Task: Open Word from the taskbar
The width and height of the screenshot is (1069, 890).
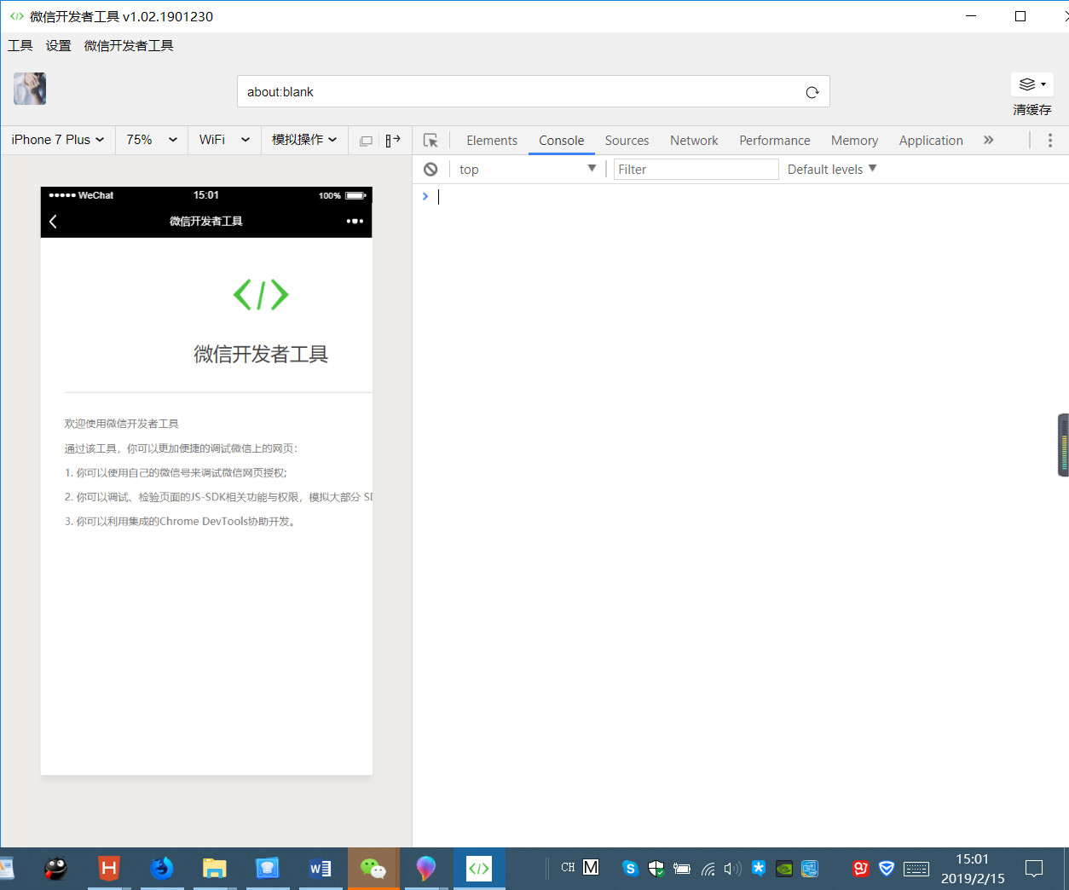Action: 321,869
